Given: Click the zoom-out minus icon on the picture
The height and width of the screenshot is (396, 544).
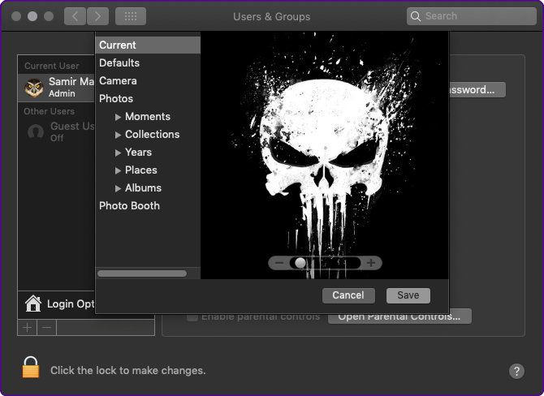Looking at the screenshot, I should pos(279,263).
